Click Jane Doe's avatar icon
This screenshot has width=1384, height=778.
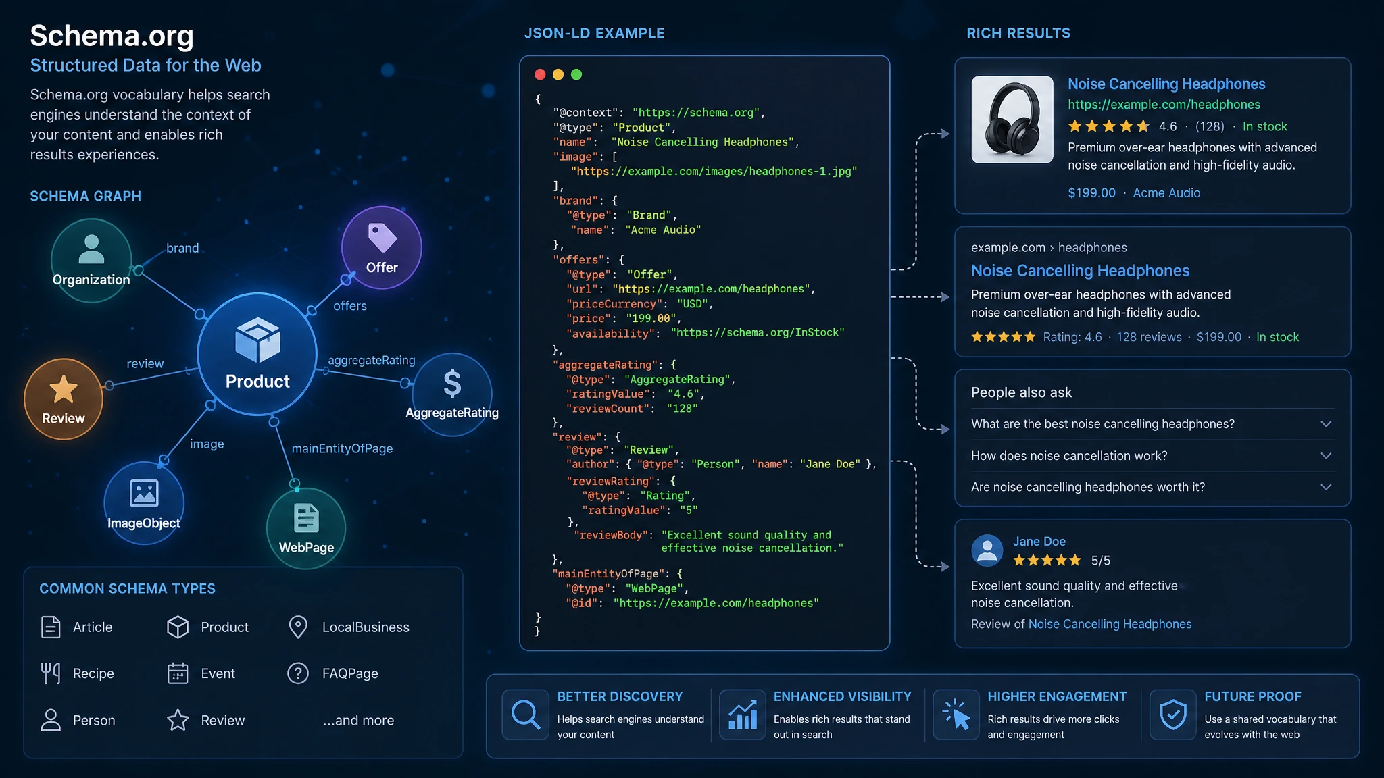click(x=987, y=550)
